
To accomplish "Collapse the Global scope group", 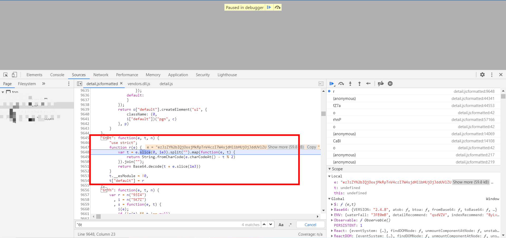I will pos(329,199).
